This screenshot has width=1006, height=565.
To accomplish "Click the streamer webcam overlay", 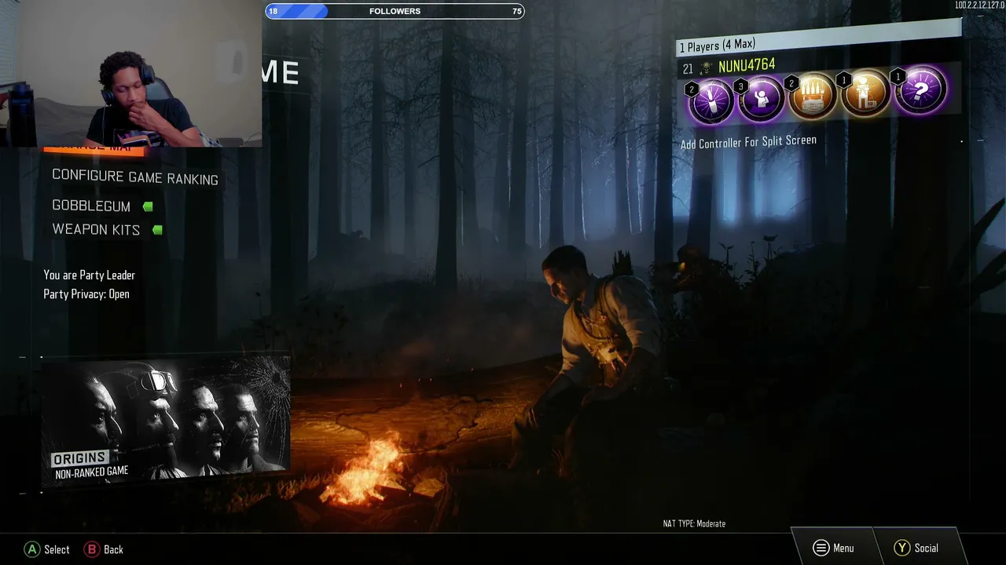I will (x=130, y=73).
